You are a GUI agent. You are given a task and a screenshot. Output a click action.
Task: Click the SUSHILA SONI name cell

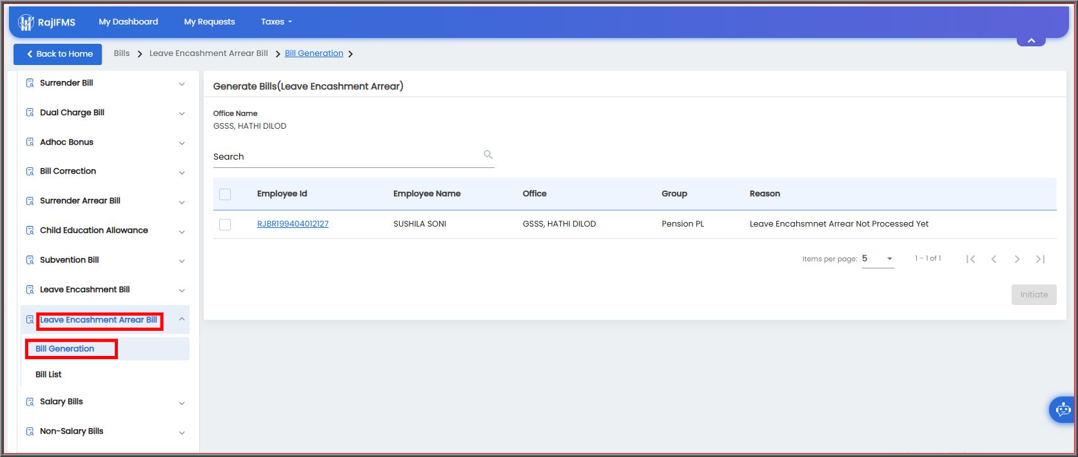[420, 224]
